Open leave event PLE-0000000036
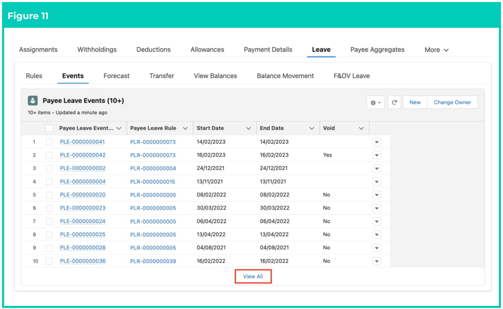Image resolution: width=503 pixels, height=309 pixels. (x=82, y=261)
